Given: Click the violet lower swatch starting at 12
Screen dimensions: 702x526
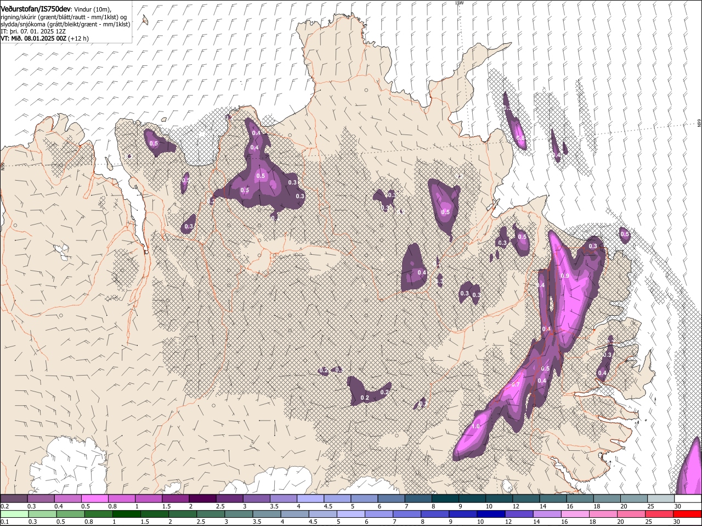Looking at the screenshot, I should 518,514.
